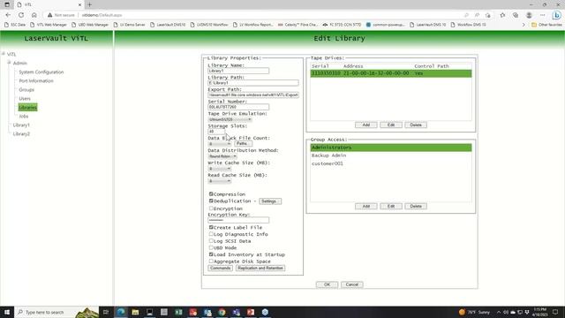Open Write Cache Size dropdown
The height and width of the screenshot is (318, 565).
(220, 169)
